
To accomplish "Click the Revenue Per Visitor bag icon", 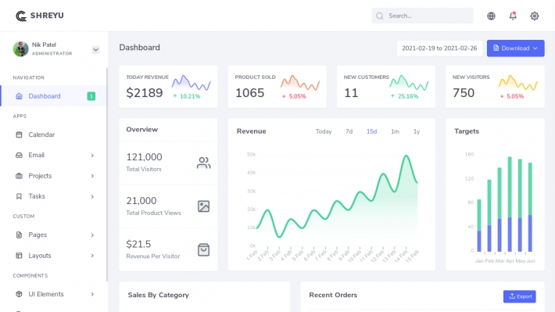I will 203,249.
